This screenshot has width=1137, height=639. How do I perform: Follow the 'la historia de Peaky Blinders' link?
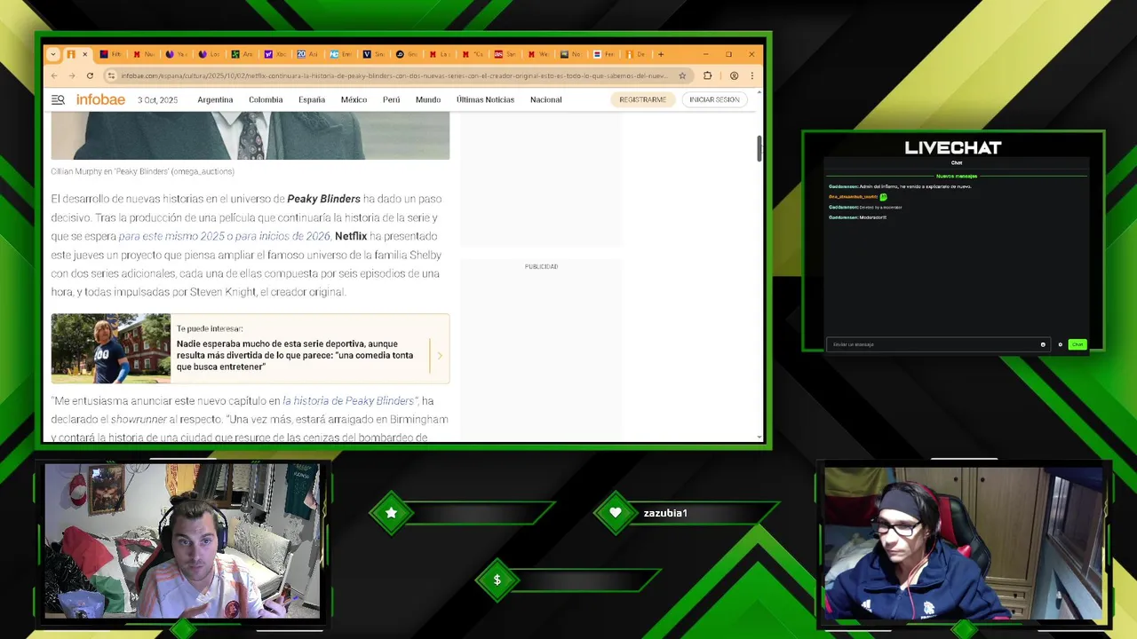[348, 401]
